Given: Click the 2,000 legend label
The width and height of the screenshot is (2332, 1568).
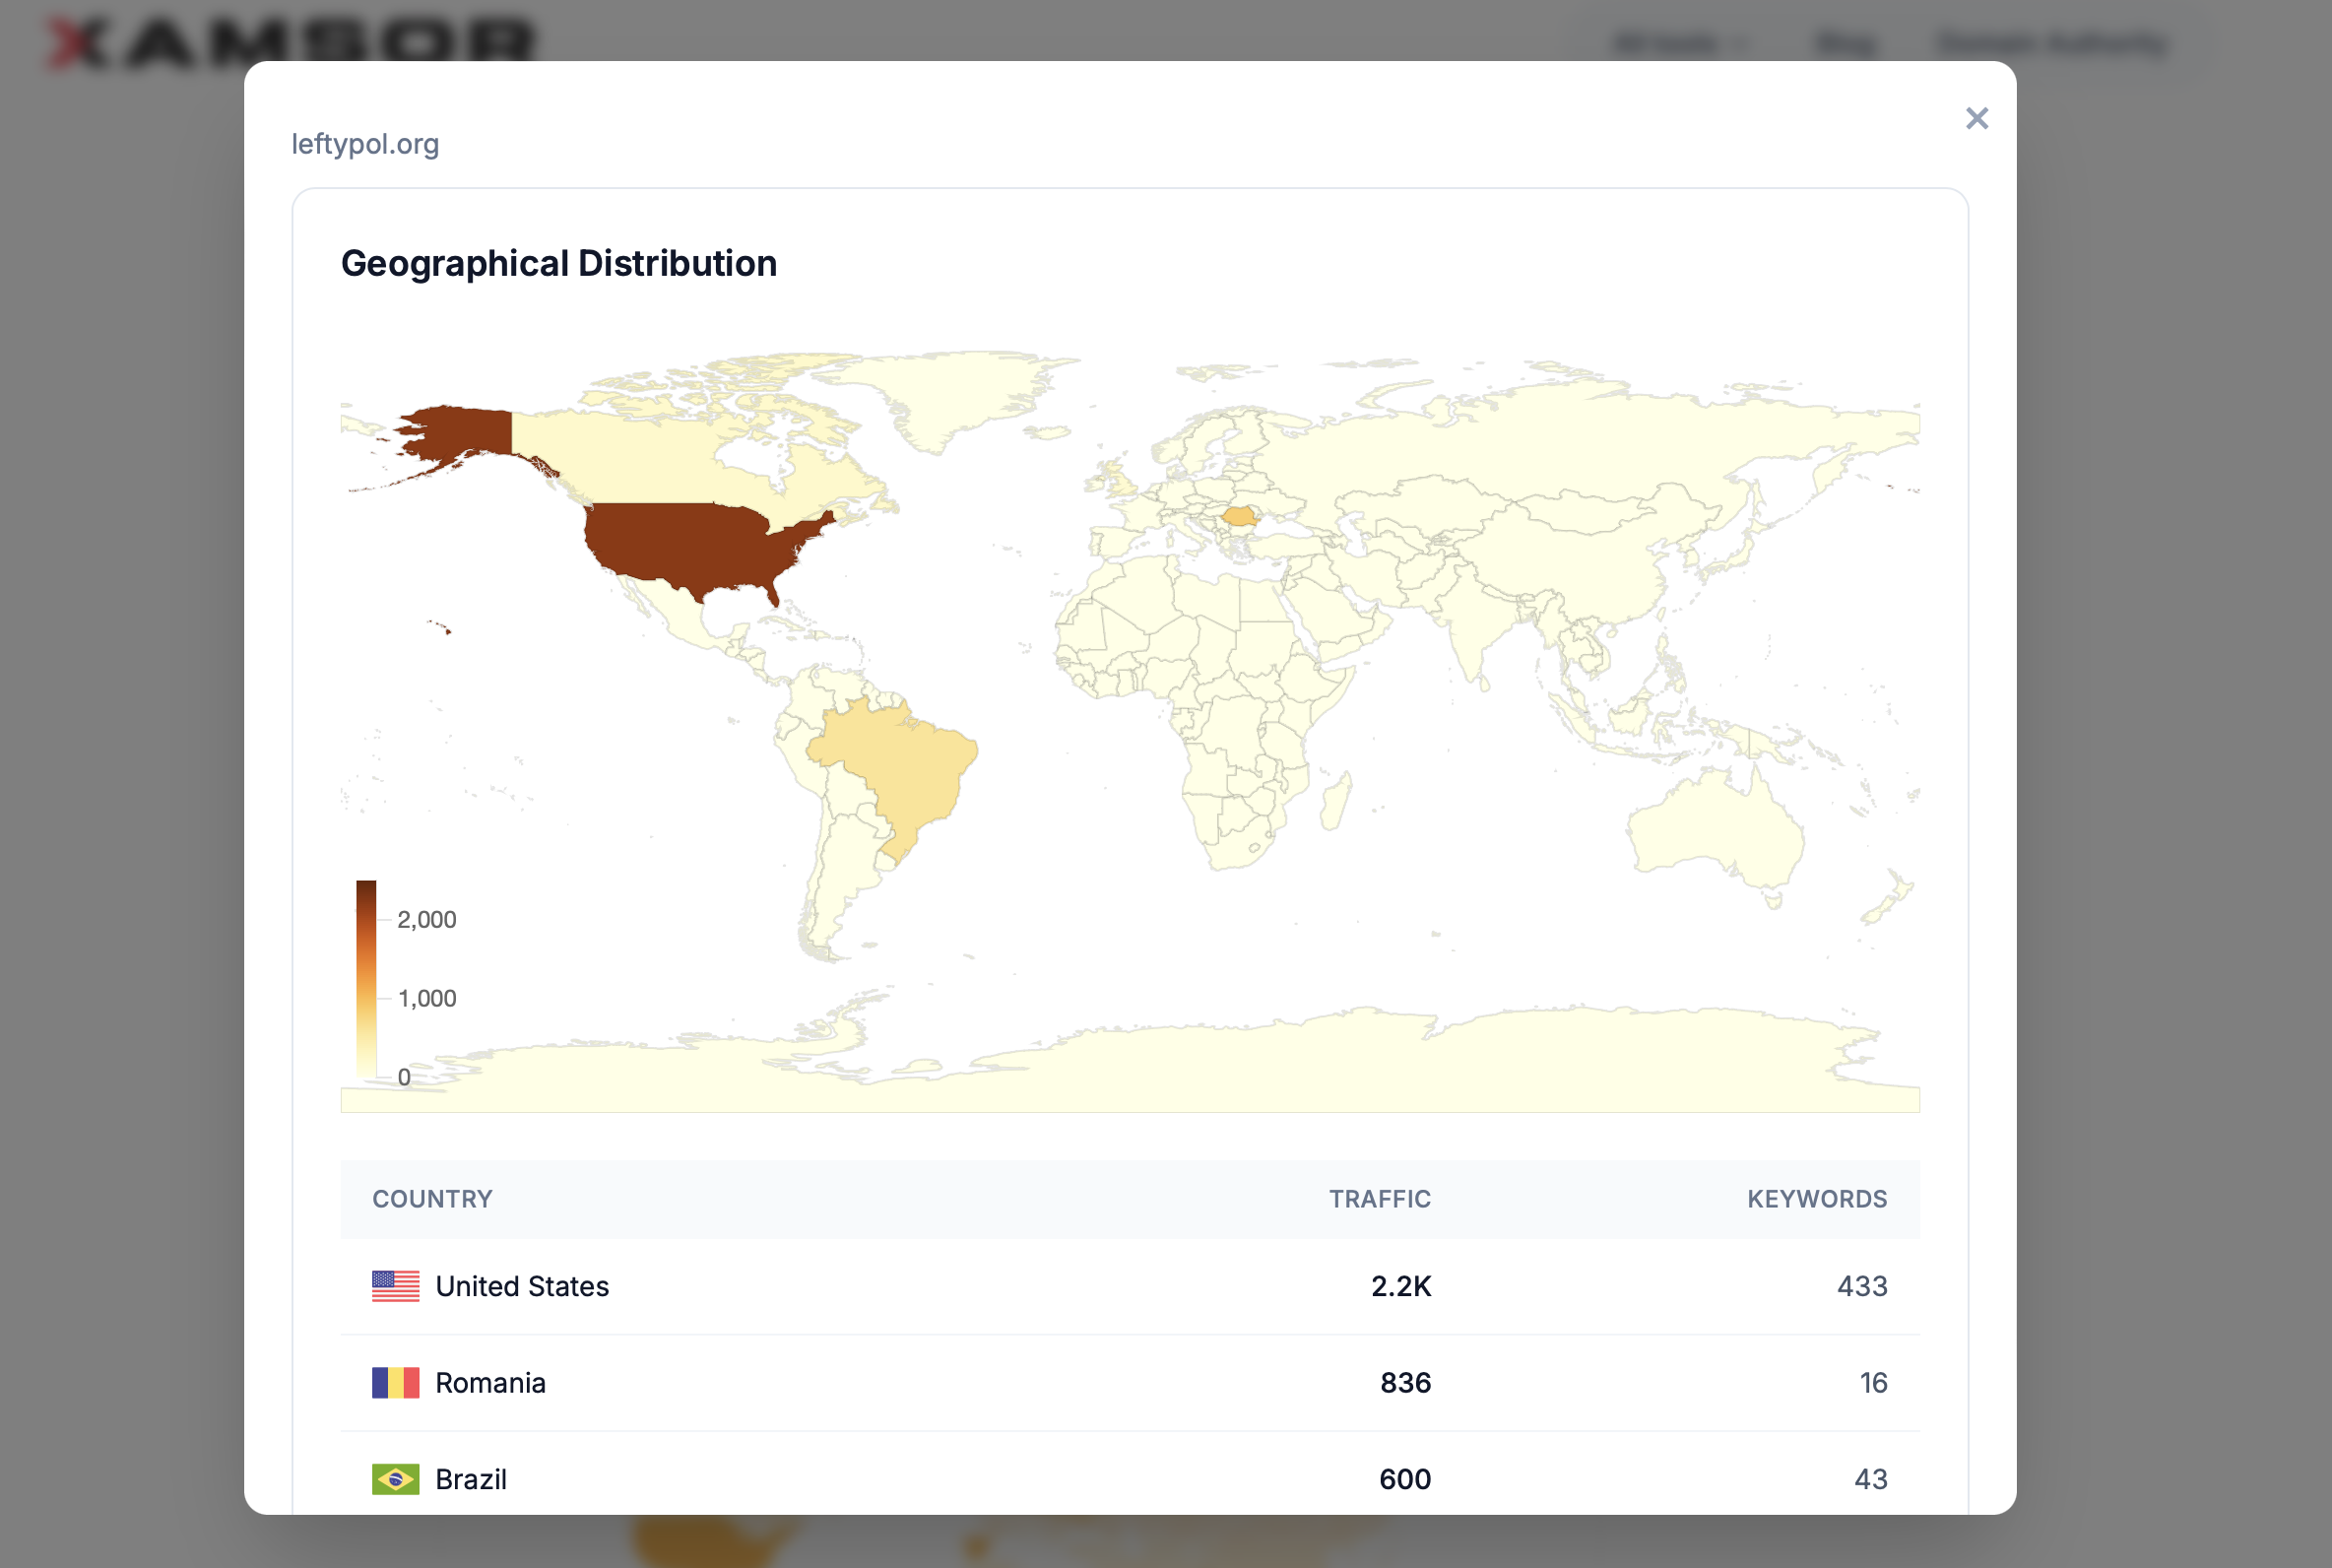Looking at the screenshot, I should pyautogui.click(x=426, y=920).
